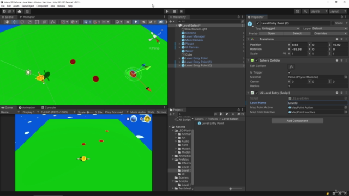Open the Tag Untagged dropdown

pyautogui.click(x=280, y=28)
